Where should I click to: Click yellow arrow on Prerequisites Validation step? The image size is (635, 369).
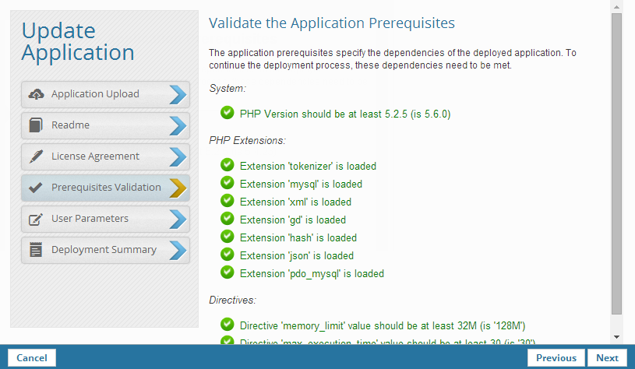pos(178,188)
